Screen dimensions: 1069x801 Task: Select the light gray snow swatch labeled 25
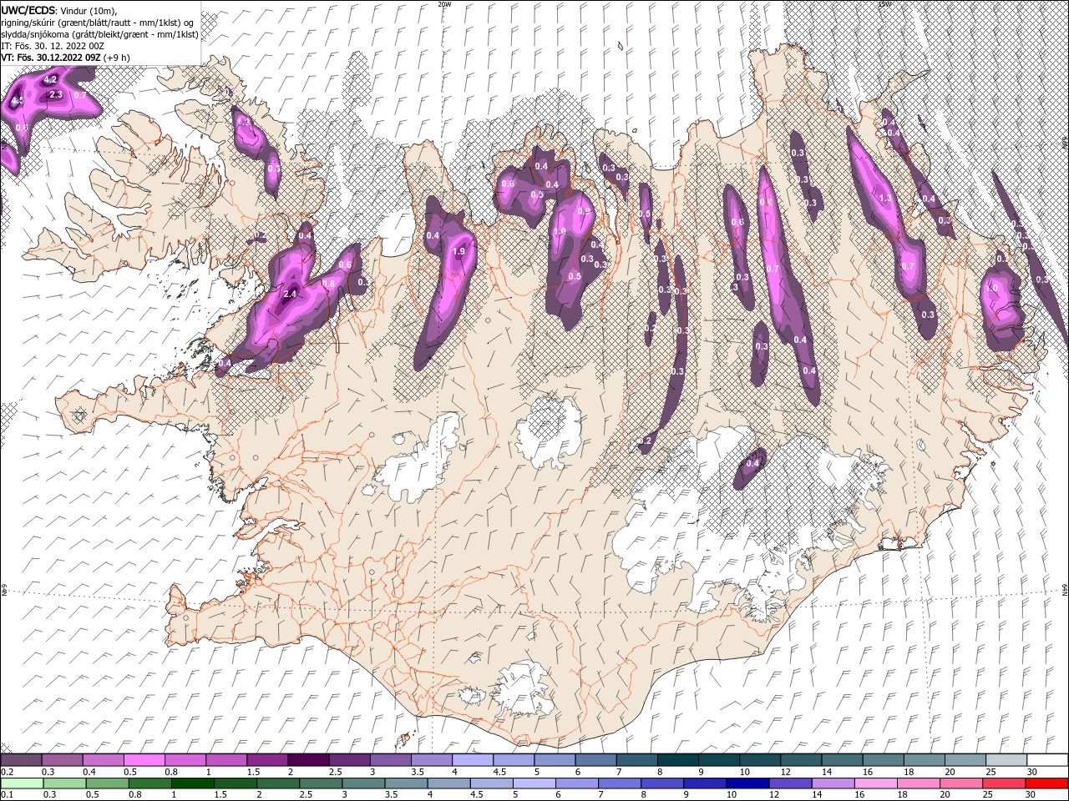(1006, 760)
